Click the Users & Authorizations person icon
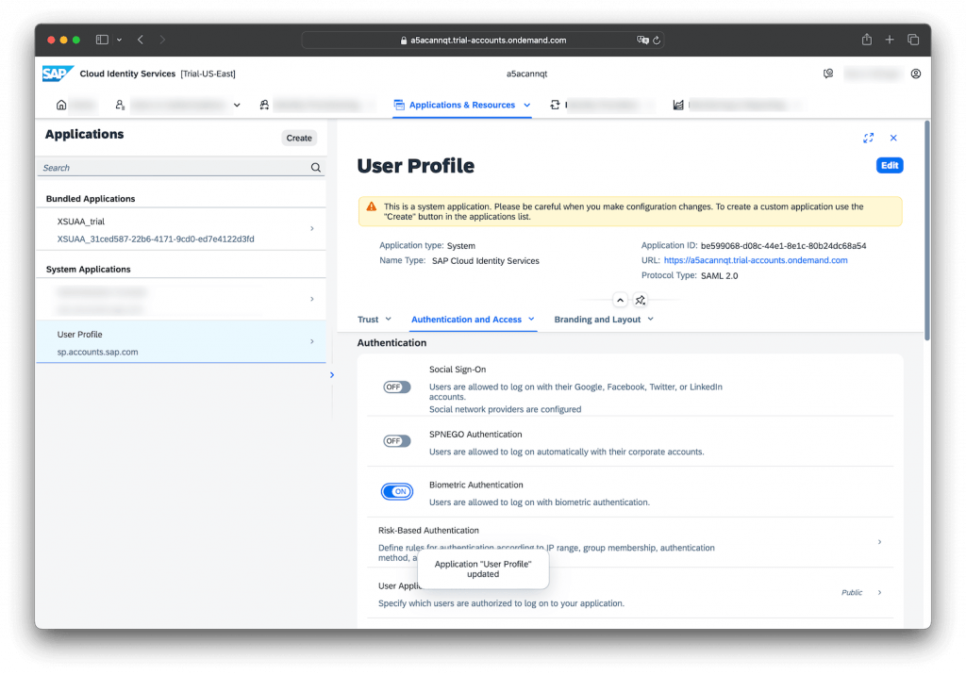966x675 pixels. 120,105
